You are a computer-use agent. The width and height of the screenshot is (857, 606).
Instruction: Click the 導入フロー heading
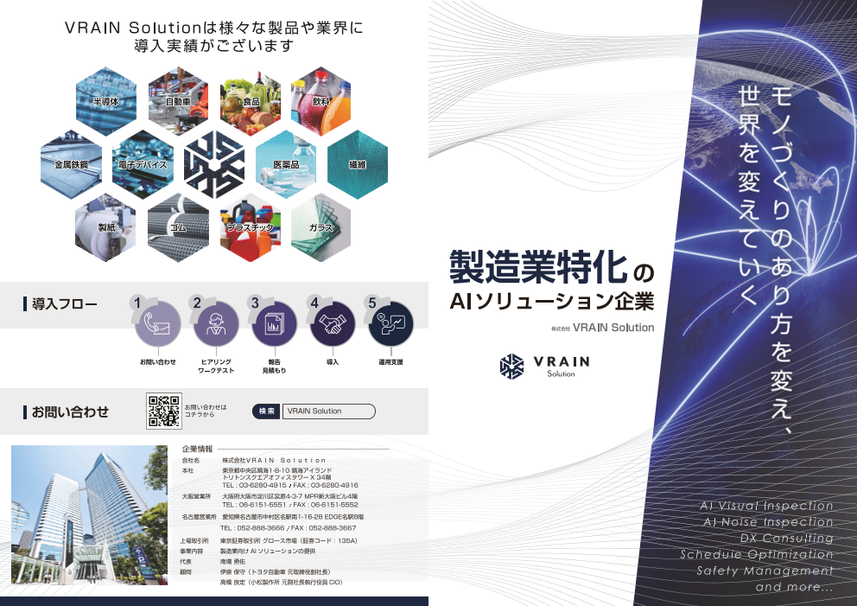coord(64,304)
